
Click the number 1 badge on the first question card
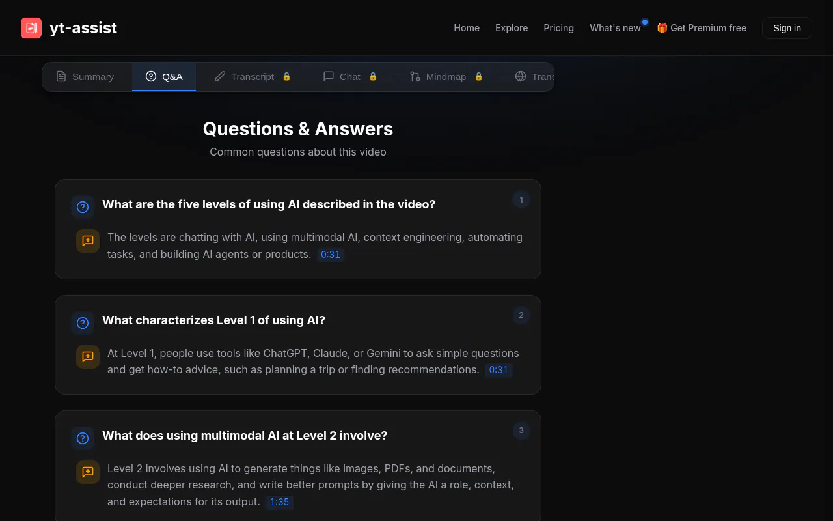click(x=521, y=200)
